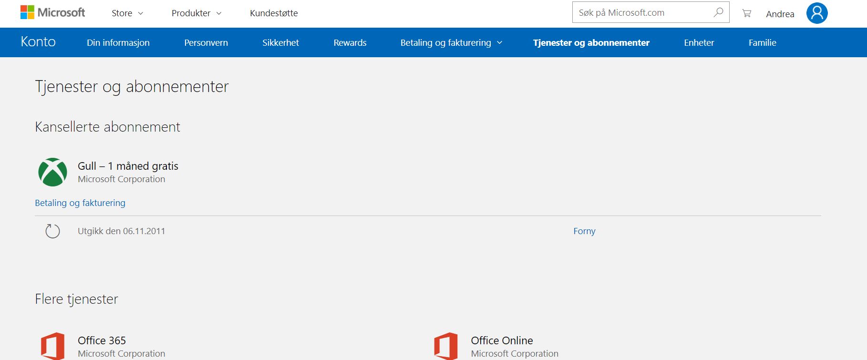Click the Office 365 title
This screenshot has height=360, width=867.
[102, 340]
